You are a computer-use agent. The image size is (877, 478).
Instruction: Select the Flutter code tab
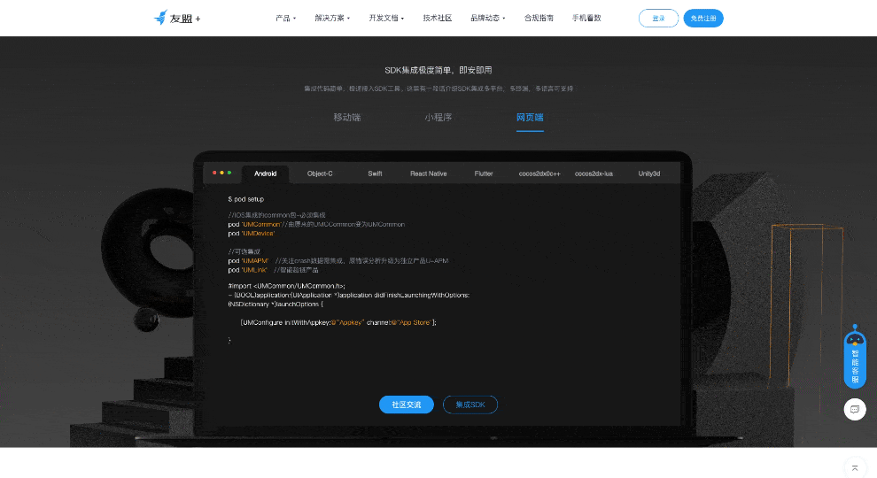[x=484, y=173]
